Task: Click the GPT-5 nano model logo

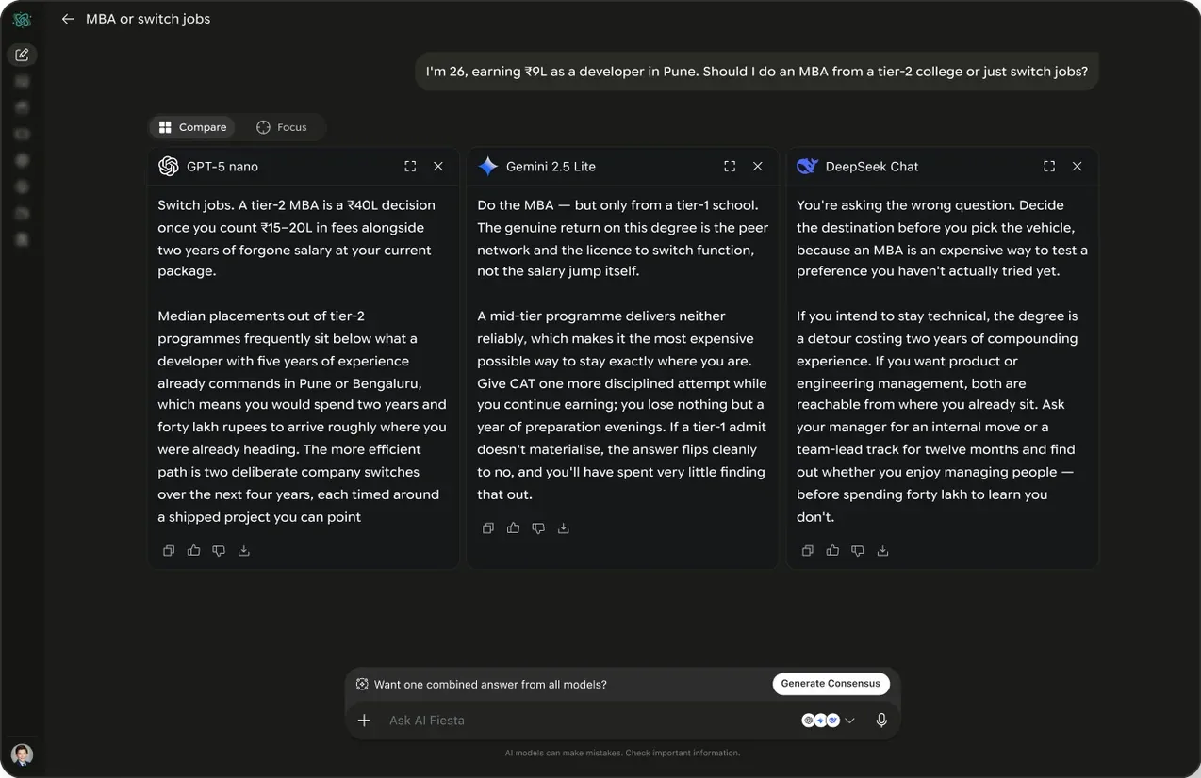Action: 169,166
